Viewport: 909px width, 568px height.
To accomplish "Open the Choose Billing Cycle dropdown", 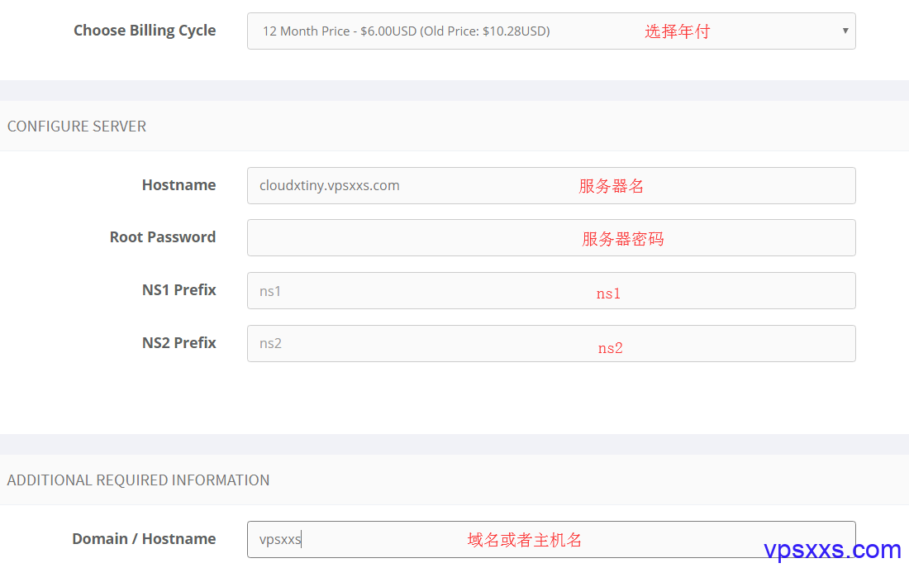I will click(x=551, y=31).
